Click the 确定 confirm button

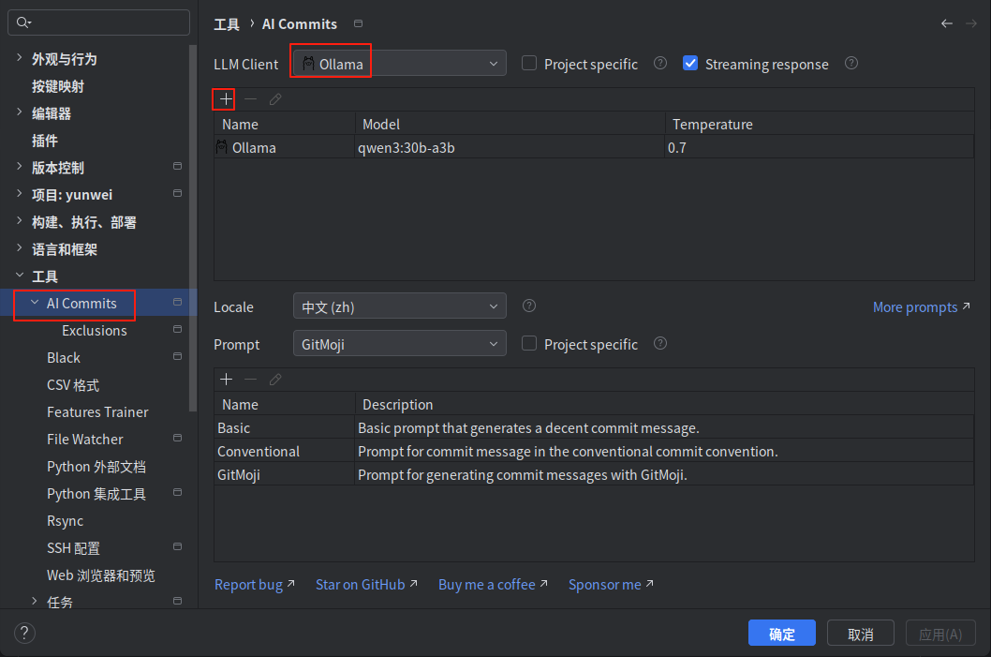[782, 633]
